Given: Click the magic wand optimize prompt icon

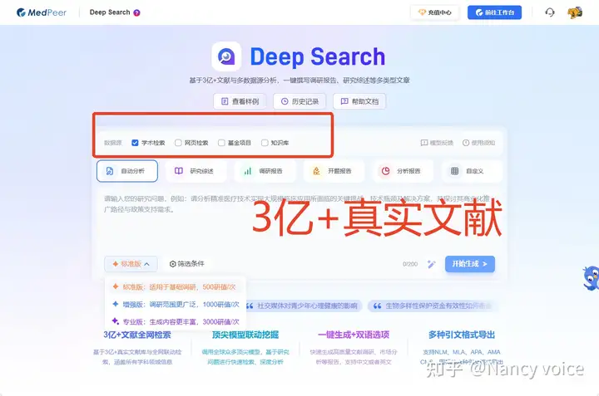Looking at the screenshot, I should pyautogui.click(x=431, y=264).
